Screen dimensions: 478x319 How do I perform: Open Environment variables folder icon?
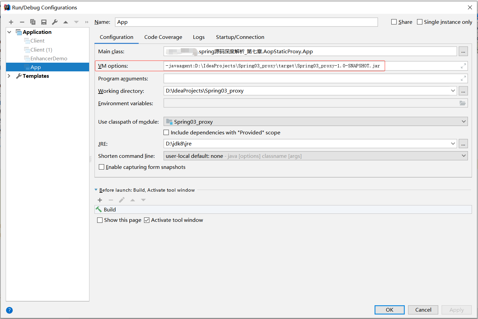pos(463,103)
